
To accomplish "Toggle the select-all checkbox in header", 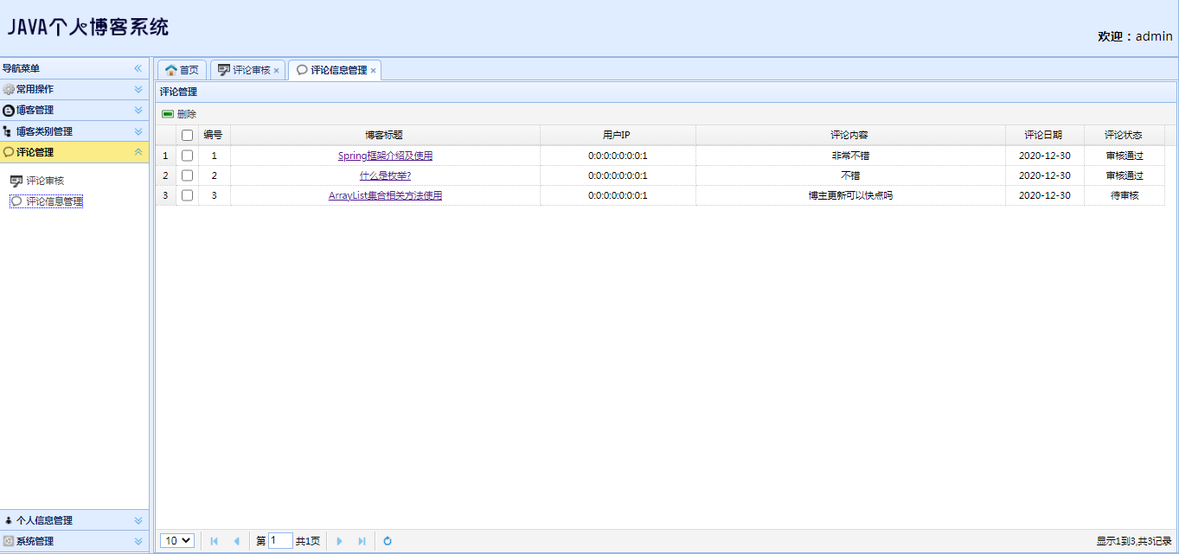I will coord(187,135).
